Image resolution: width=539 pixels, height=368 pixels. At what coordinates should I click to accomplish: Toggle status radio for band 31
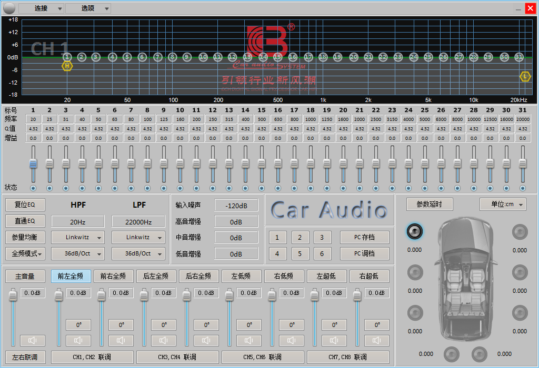click(x=523, y=188)
